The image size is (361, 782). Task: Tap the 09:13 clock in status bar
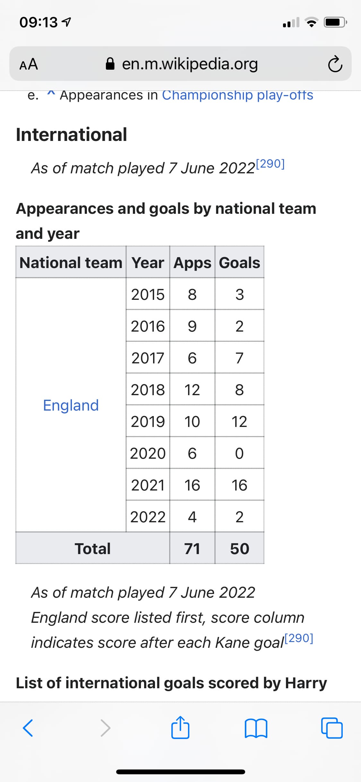click(x=39, y=22)
